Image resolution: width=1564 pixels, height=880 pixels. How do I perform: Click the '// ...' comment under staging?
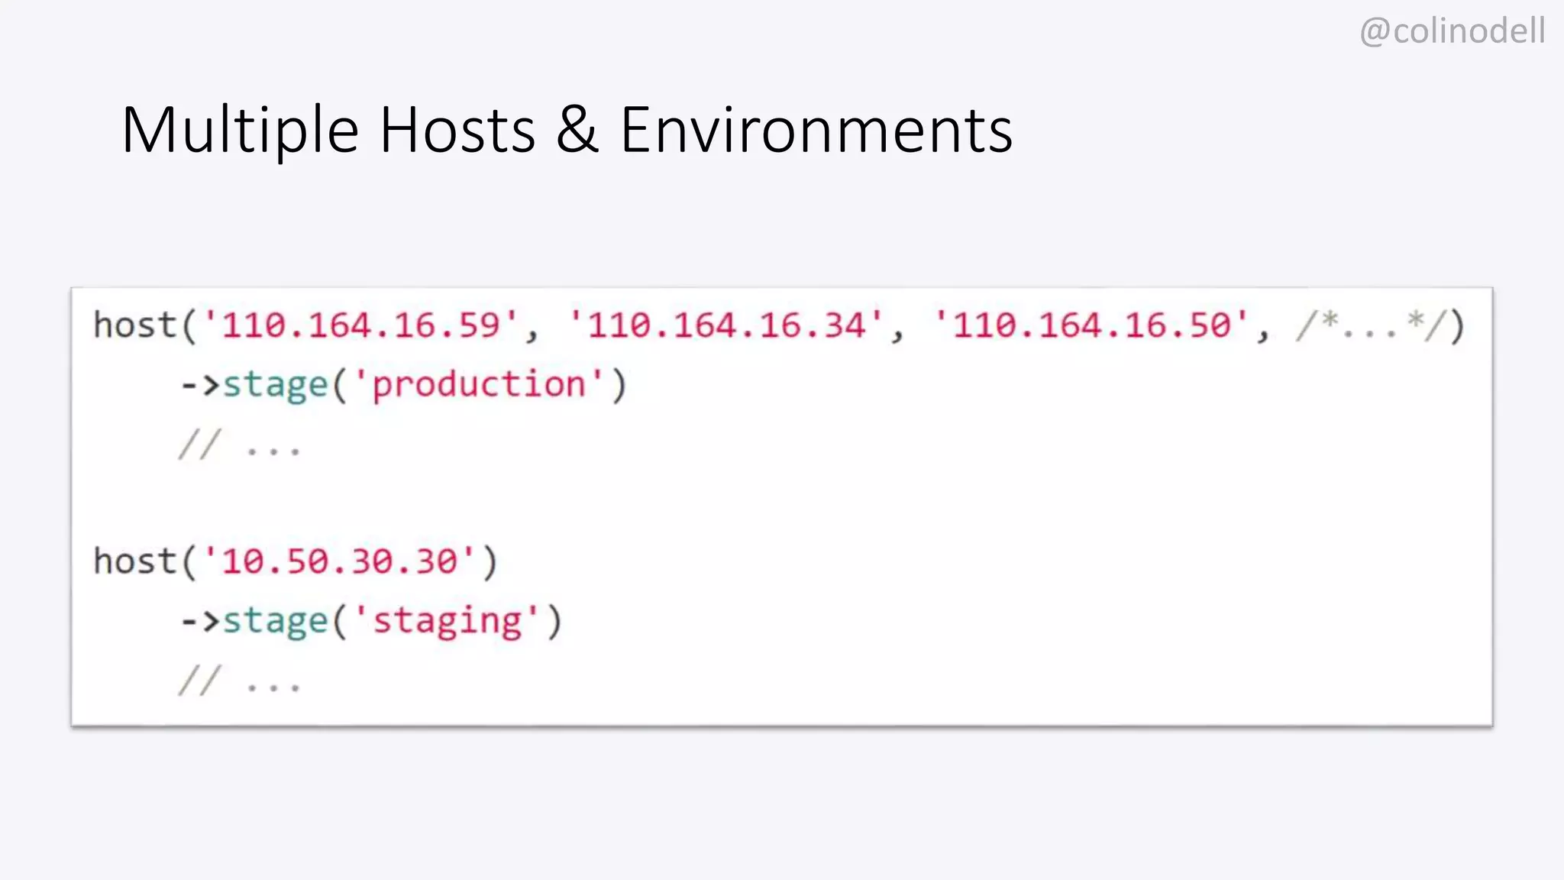coord(240,681)
